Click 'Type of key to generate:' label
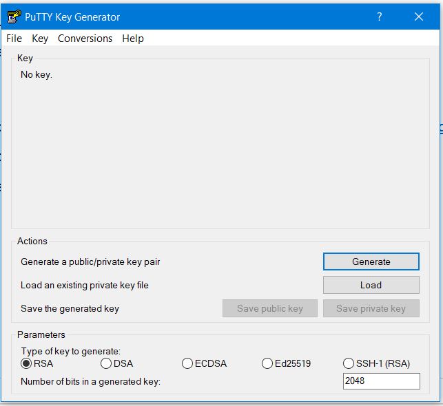The width and height of the screenshot is (443, 406). [71, 351]
